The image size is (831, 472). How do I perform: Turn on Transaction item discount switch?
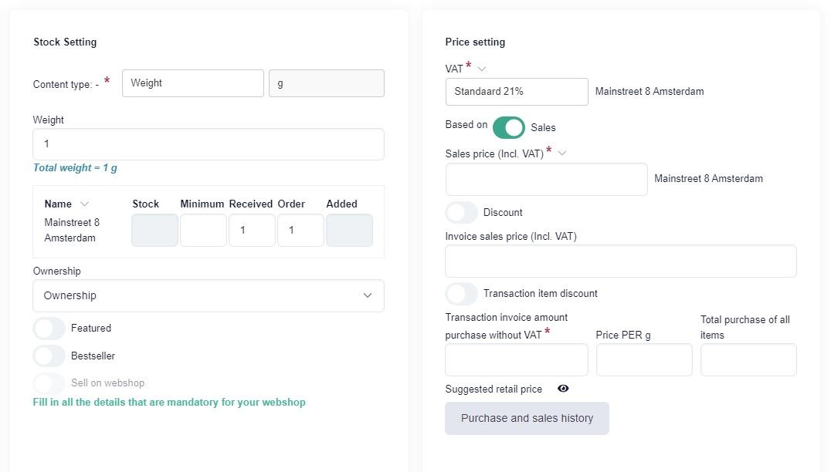coord(462,293)
